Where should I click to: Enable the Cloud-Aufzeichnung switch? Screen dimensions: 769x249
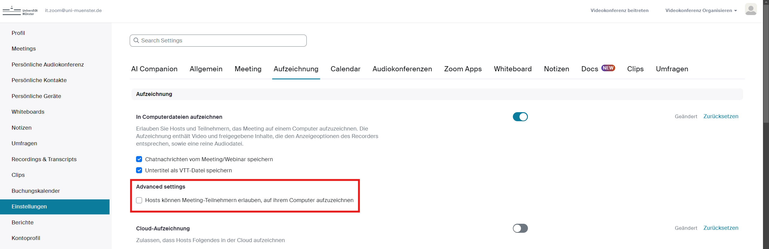click(520, 228)
